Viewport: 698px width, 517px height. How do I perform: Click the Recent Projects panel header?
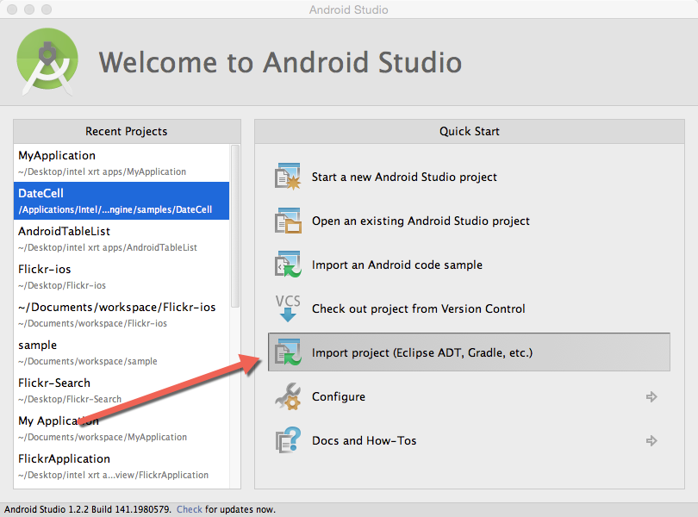coord(127,131)
